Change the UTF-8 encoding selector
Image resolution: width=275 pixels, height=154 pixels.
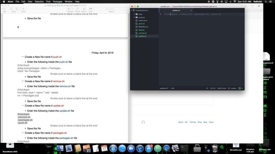[x=213, y=89]
